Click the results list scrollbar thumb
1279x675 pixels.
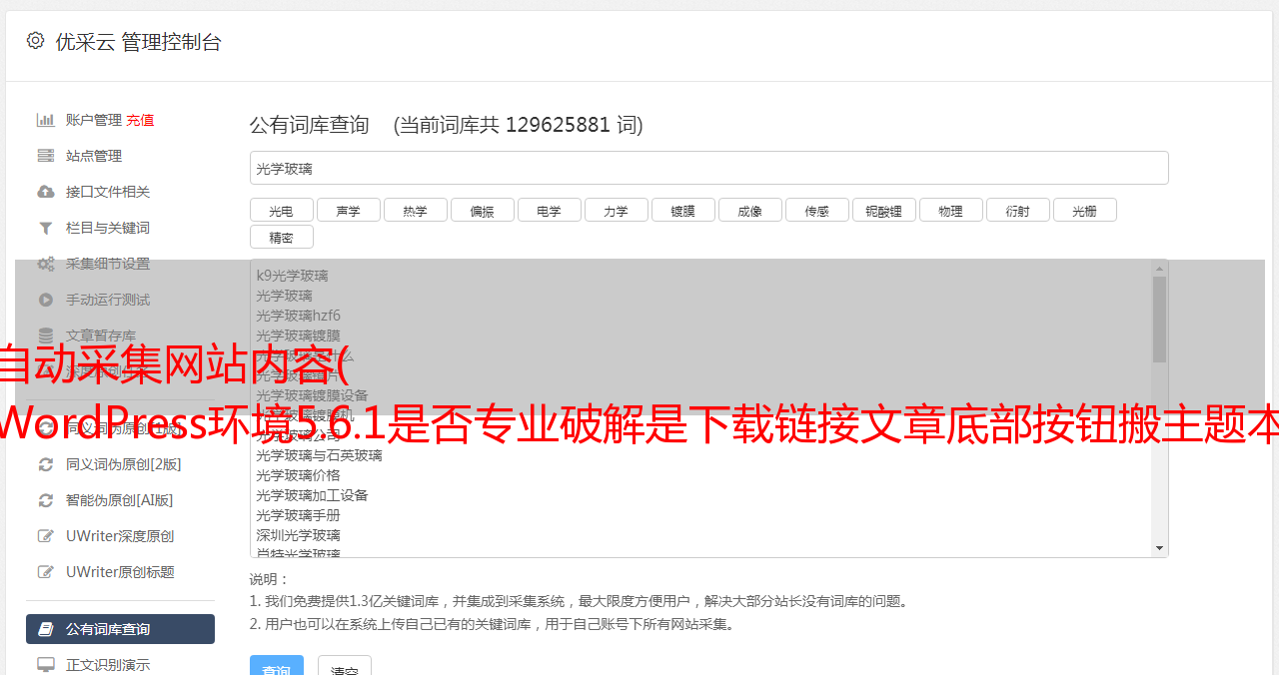pos(1159,320)
